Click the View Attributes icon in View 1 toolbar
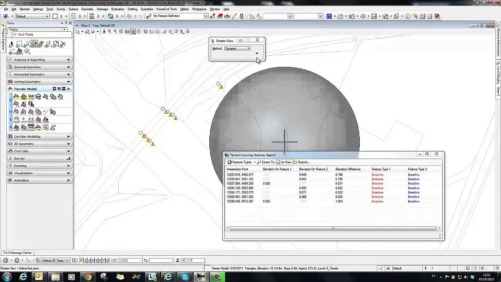Viewport: 501px width, 282px height. 77,31
